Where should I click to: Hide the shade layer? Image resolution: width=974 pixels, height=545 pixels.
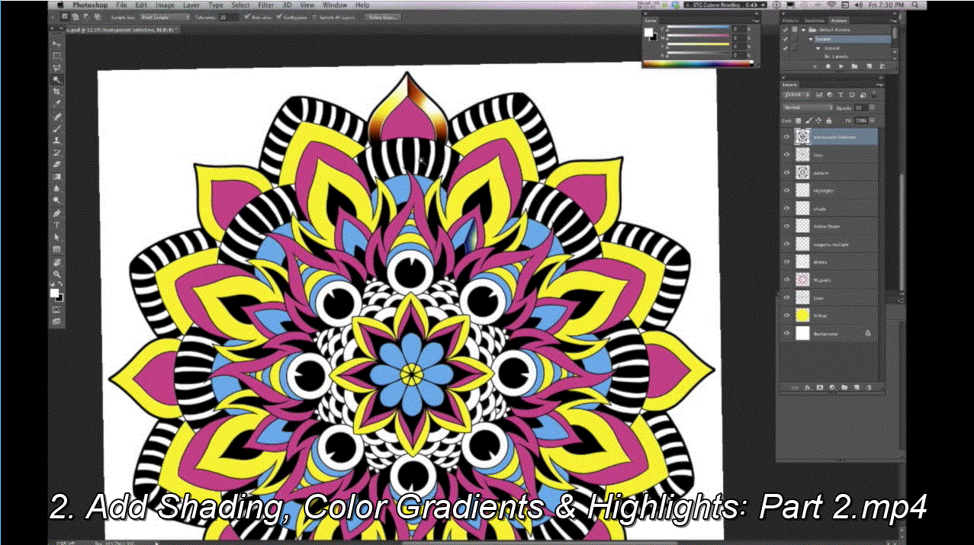pos(786,208)
